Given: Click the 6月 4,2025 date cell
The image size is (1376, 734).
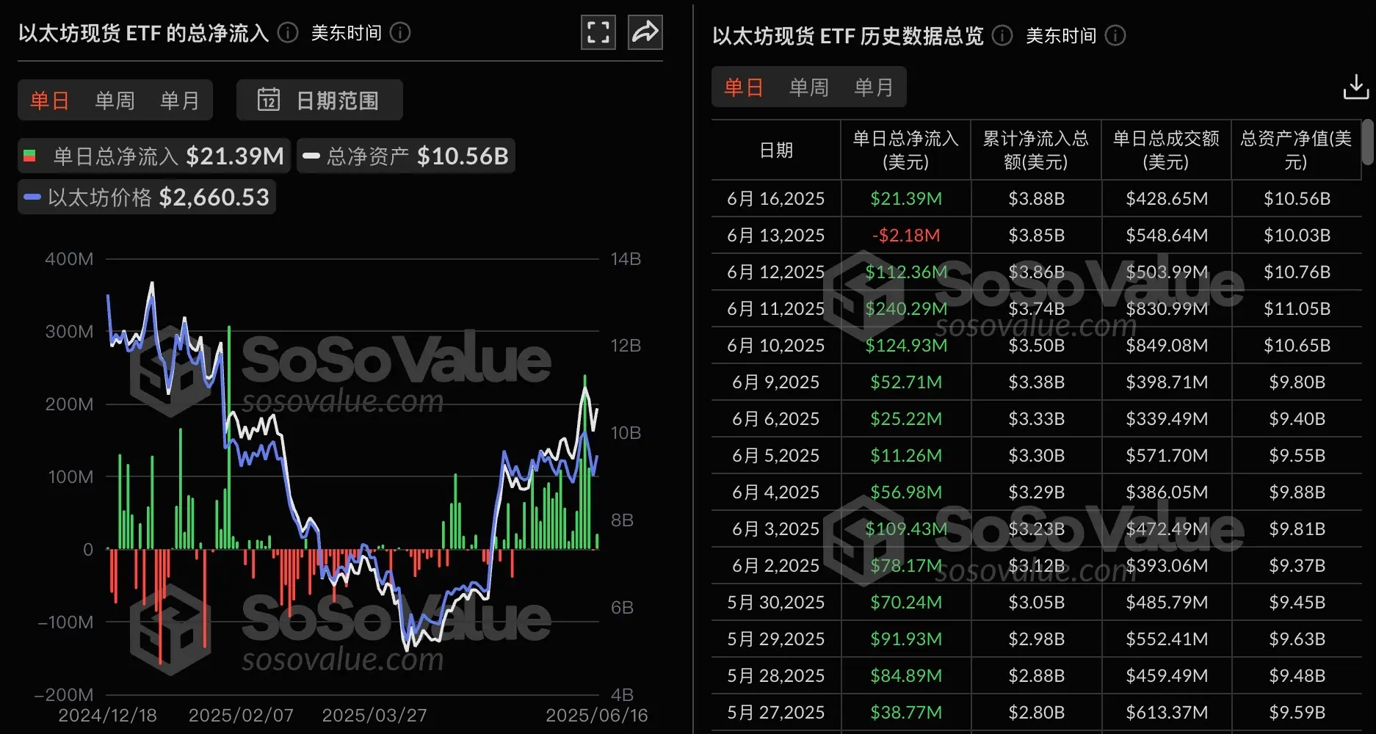Looking at the screenshot, I should tap(776, 492).
